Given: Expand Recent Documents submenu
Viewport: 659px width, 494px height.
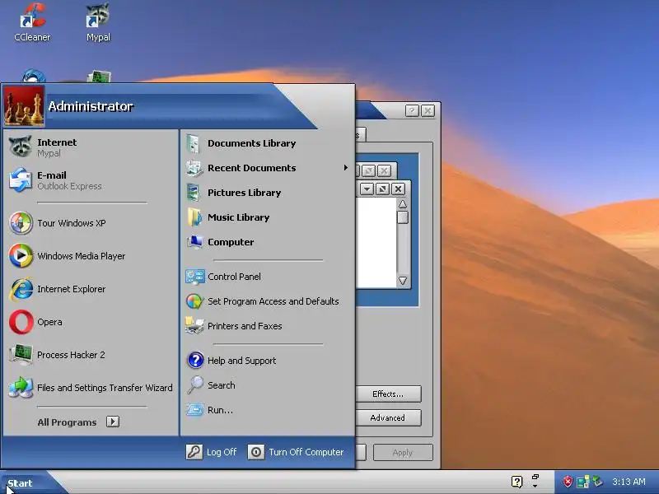Looking at the screenshot, I should pos(267,168).
